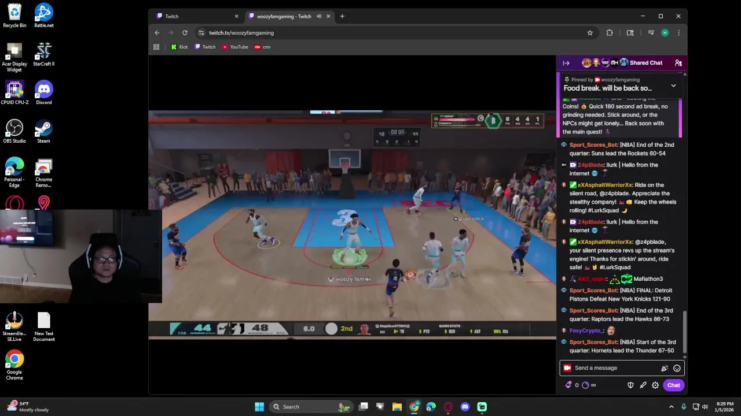Image resolution: width=741 pixels, height=416 pixels.
Task: Go back in the browser
Action: click(157, 33)
